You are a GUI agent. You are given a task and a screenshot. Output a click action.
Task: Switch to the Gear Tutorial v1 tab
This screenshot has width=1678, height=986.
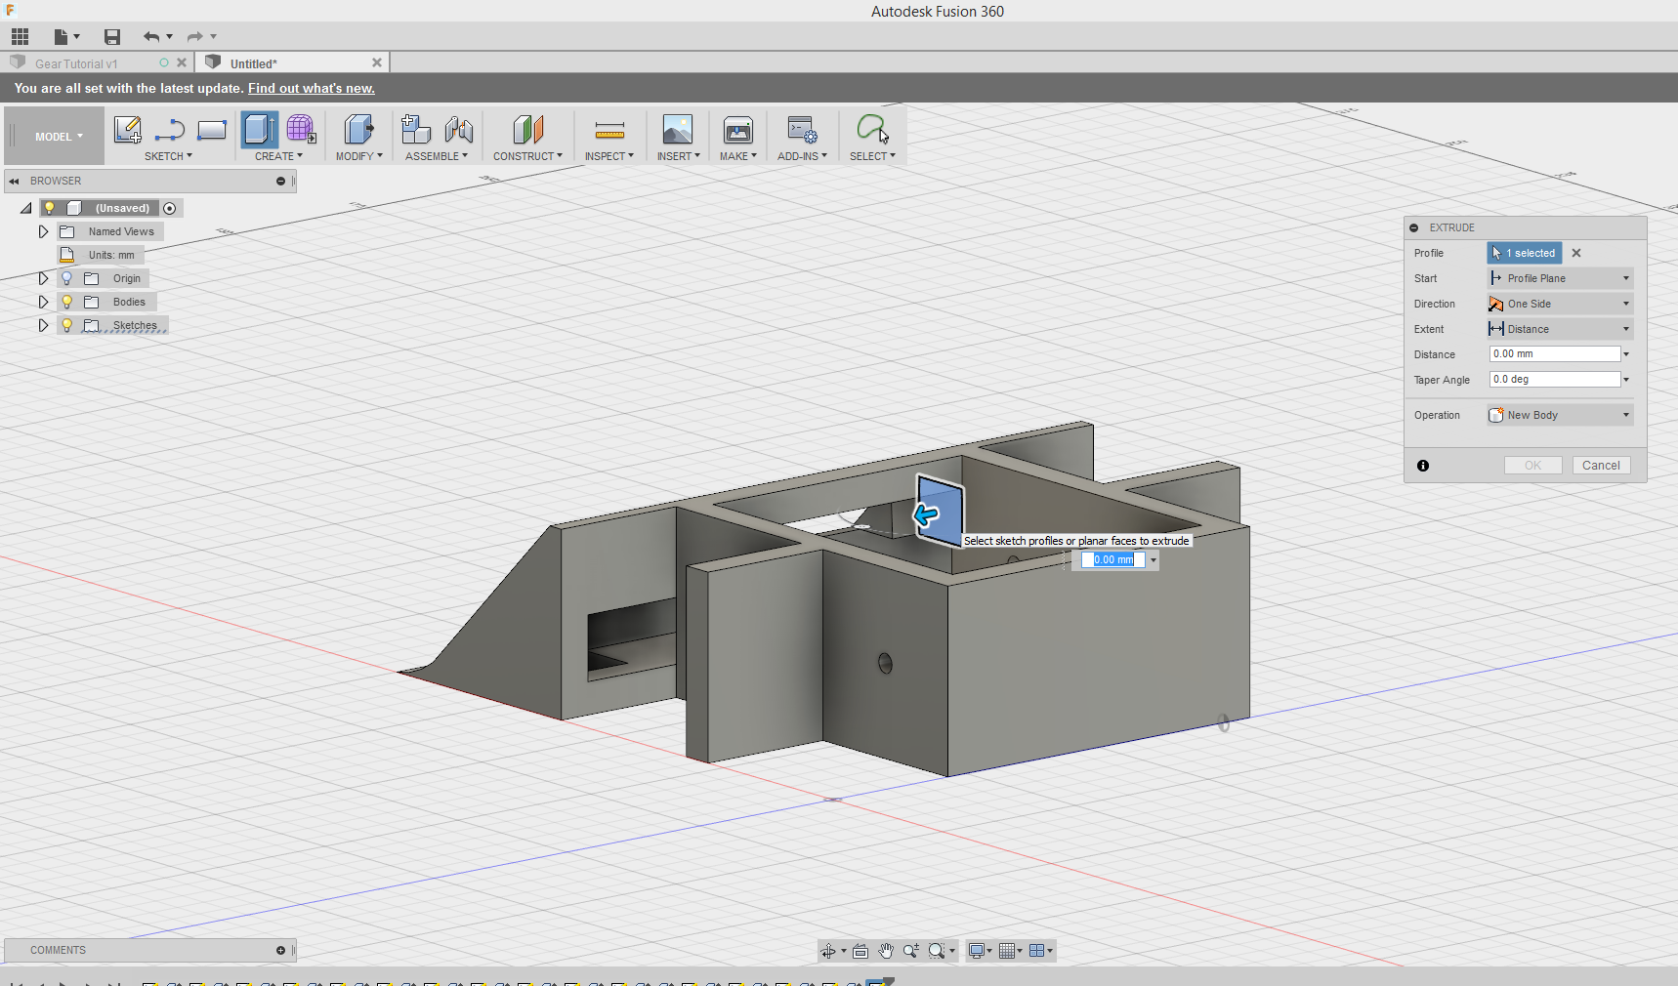[x=76, y=63]
